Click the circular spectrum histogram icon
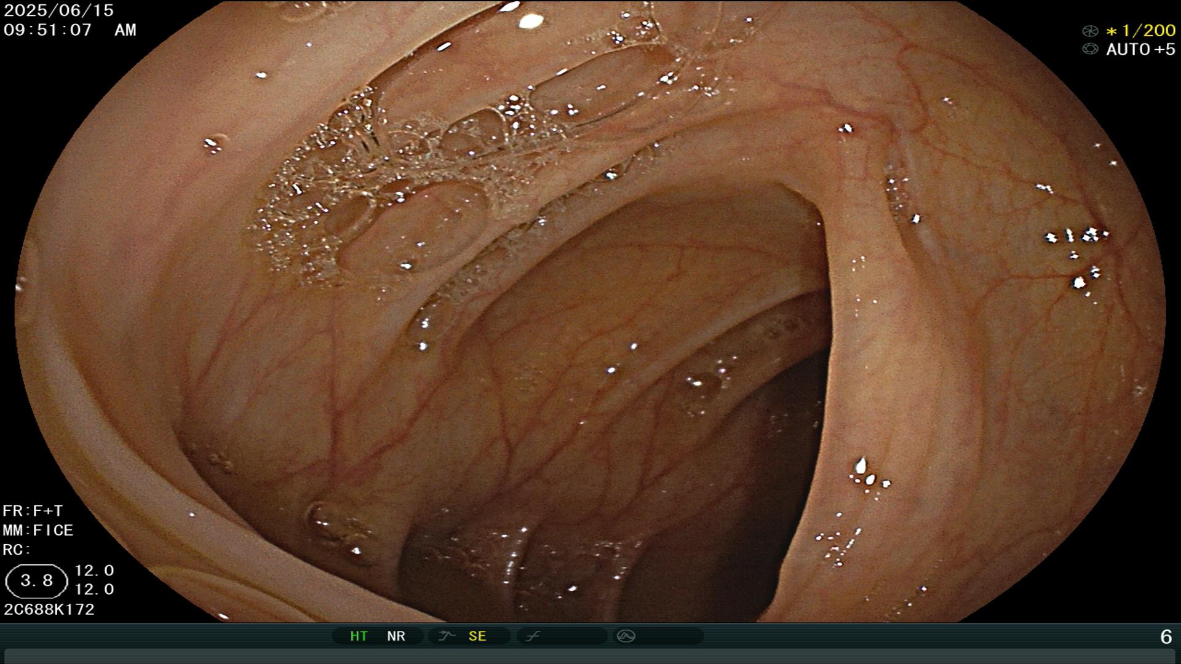 click(x=626, y=636)
